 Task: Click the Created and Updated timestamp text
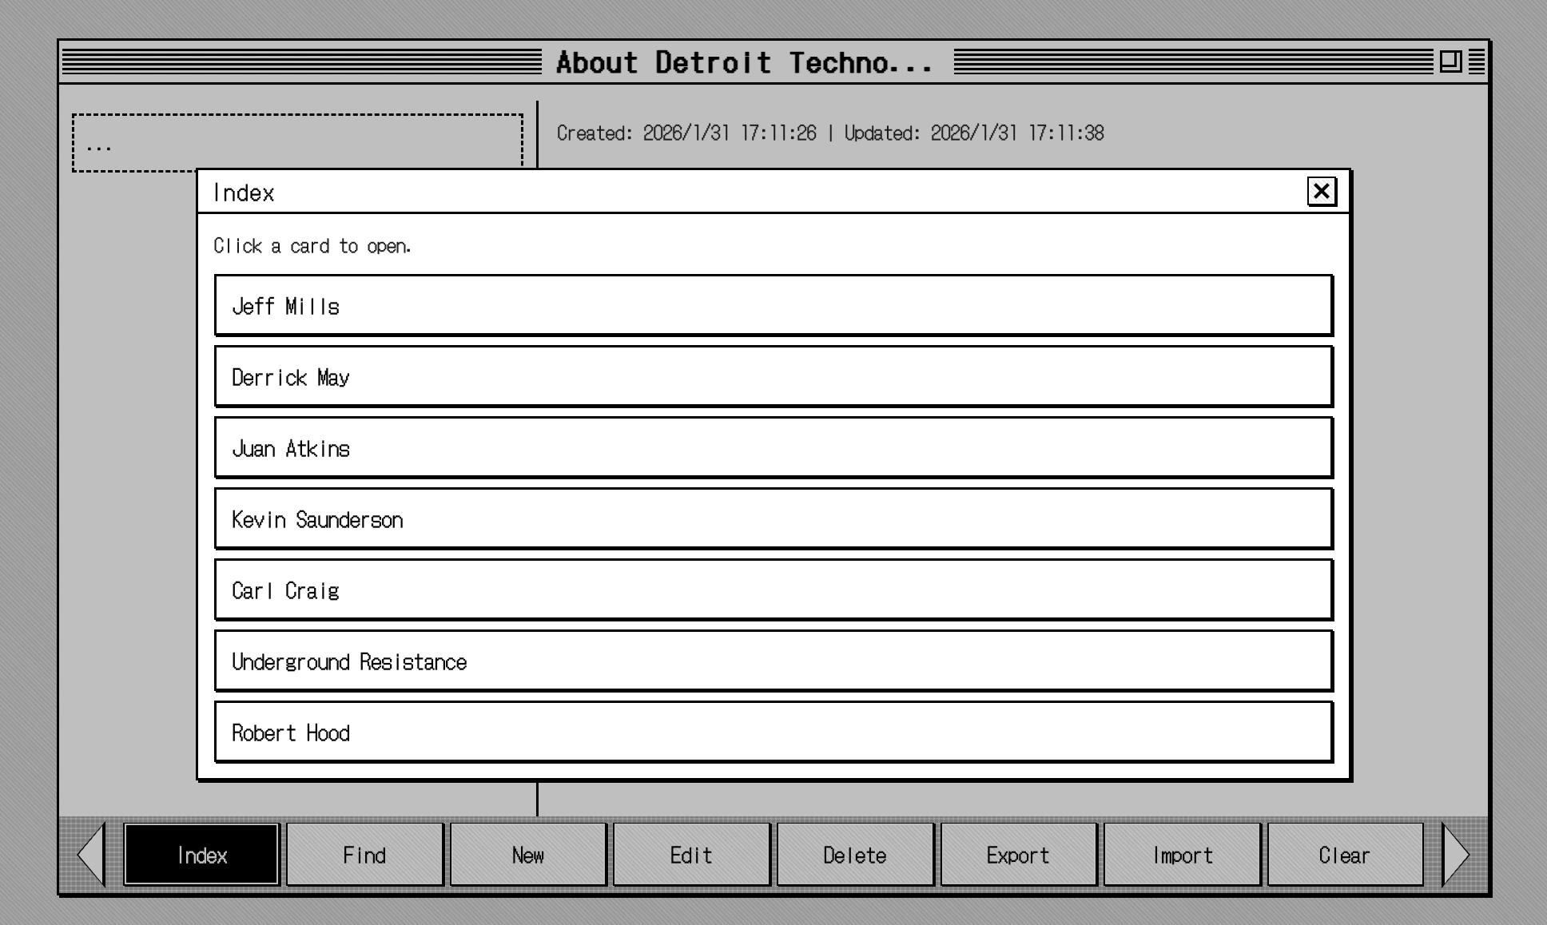point(830,133)
